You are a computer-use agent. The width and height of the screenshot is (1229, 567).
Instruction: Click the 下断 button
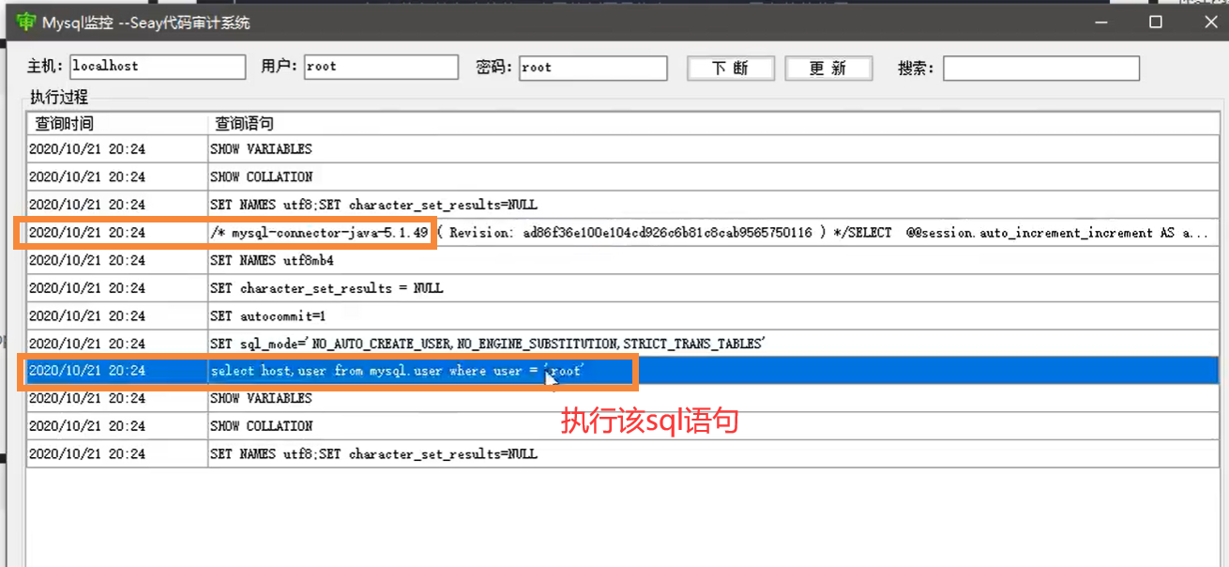(x=731, y=69)
